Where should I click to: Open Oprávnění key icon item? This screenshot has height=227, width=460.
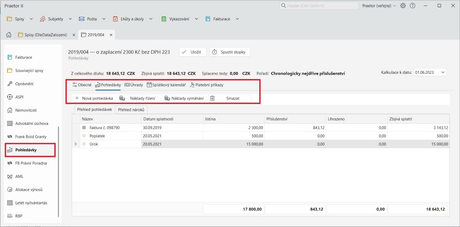(x=24, y=84)
